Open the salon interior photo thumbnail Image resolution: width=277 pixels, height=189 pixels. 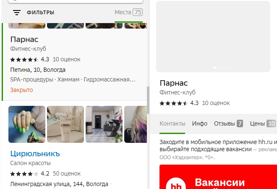[104, 124]
